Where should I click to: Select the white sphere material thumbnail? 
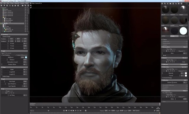click(x=183, y=31)
